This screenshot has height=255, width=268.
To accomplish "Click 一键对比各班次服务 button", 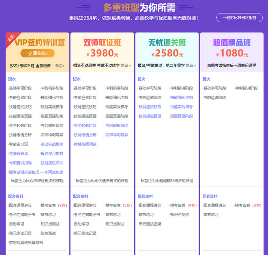I will (x=239, y=18).
